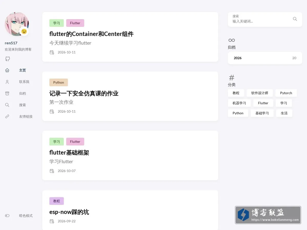Viewport: 307px width, 230px height.
Task: Open the post flutter的Container和Center组件
Action: (91, 34)
